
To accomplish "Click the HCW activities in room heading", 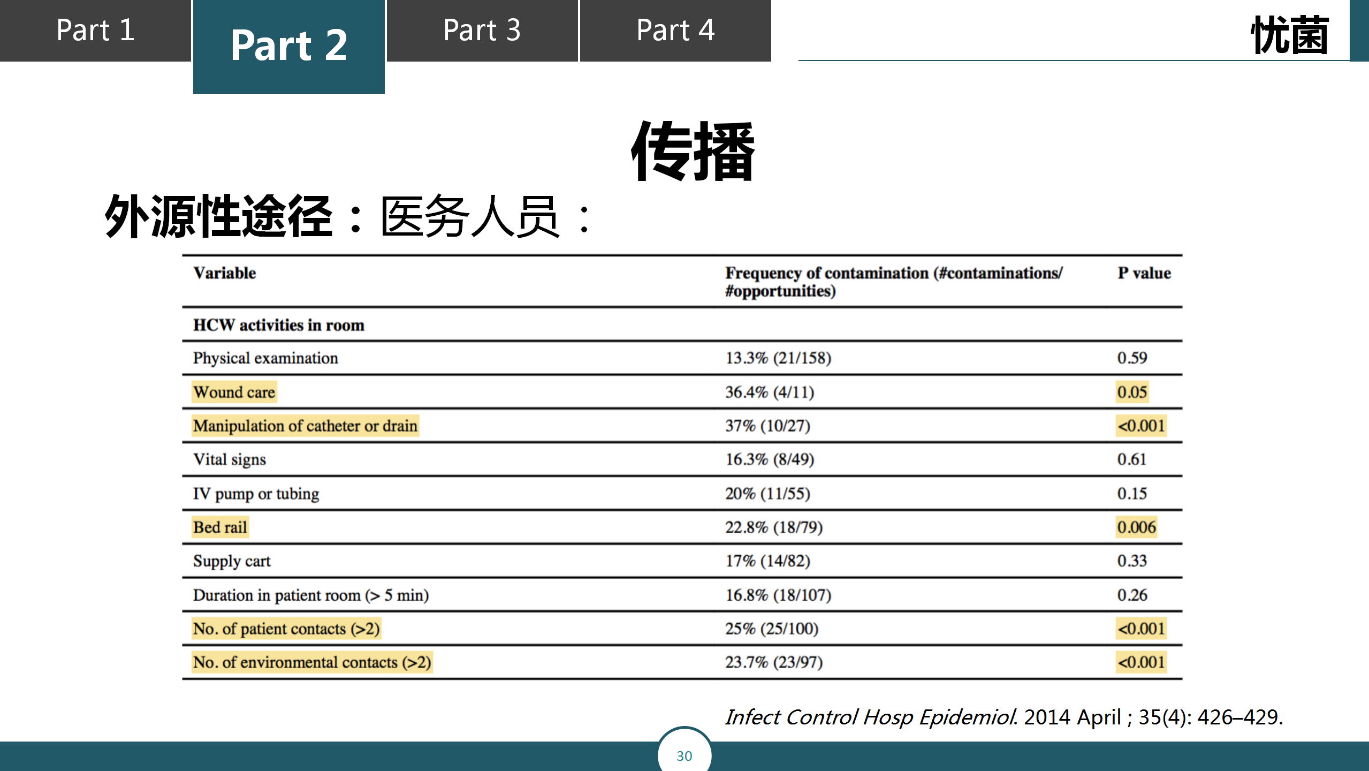I will pos(279,325).
